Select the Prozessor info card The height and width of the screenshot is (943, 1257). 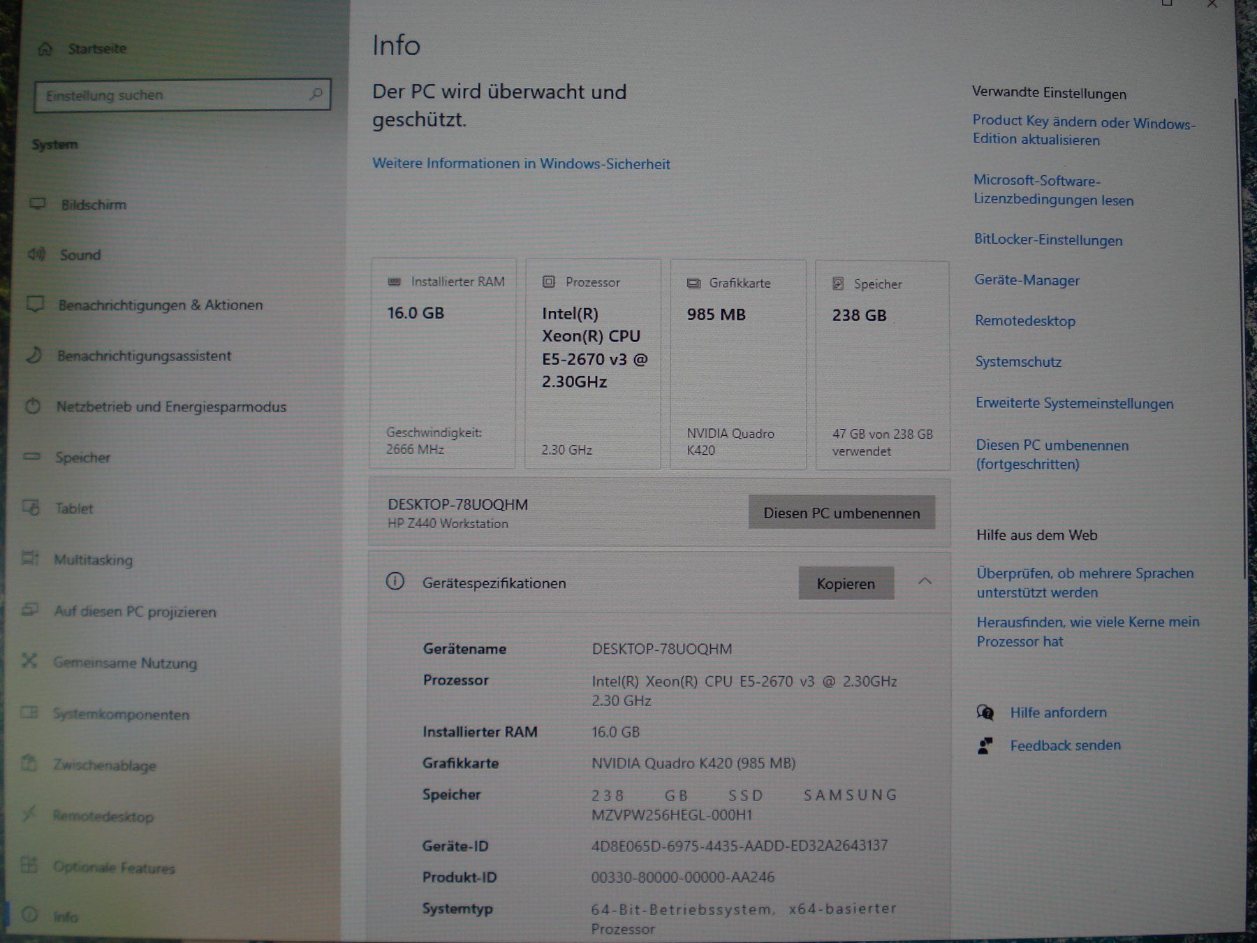(x=593, y=364)
